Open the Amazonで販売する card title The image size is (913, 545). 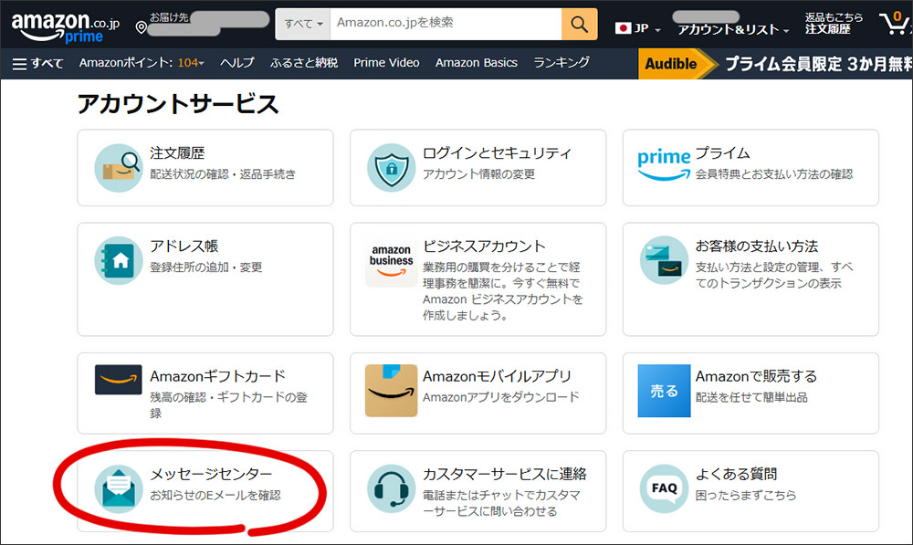click(756, 376)
